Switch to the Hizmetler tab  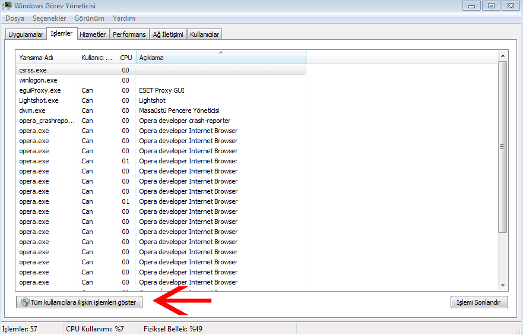[x=93, y=34]
